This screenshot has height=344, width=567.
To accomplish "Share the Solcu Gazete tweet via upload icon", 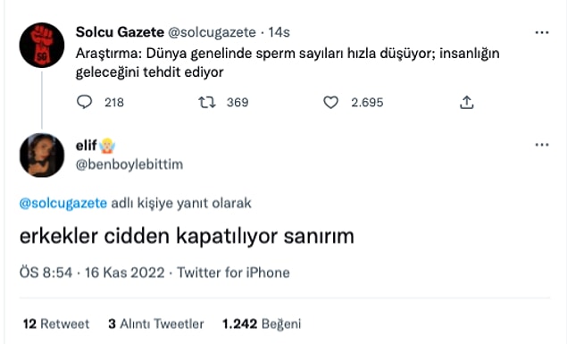I will click(x=466, y=103).
